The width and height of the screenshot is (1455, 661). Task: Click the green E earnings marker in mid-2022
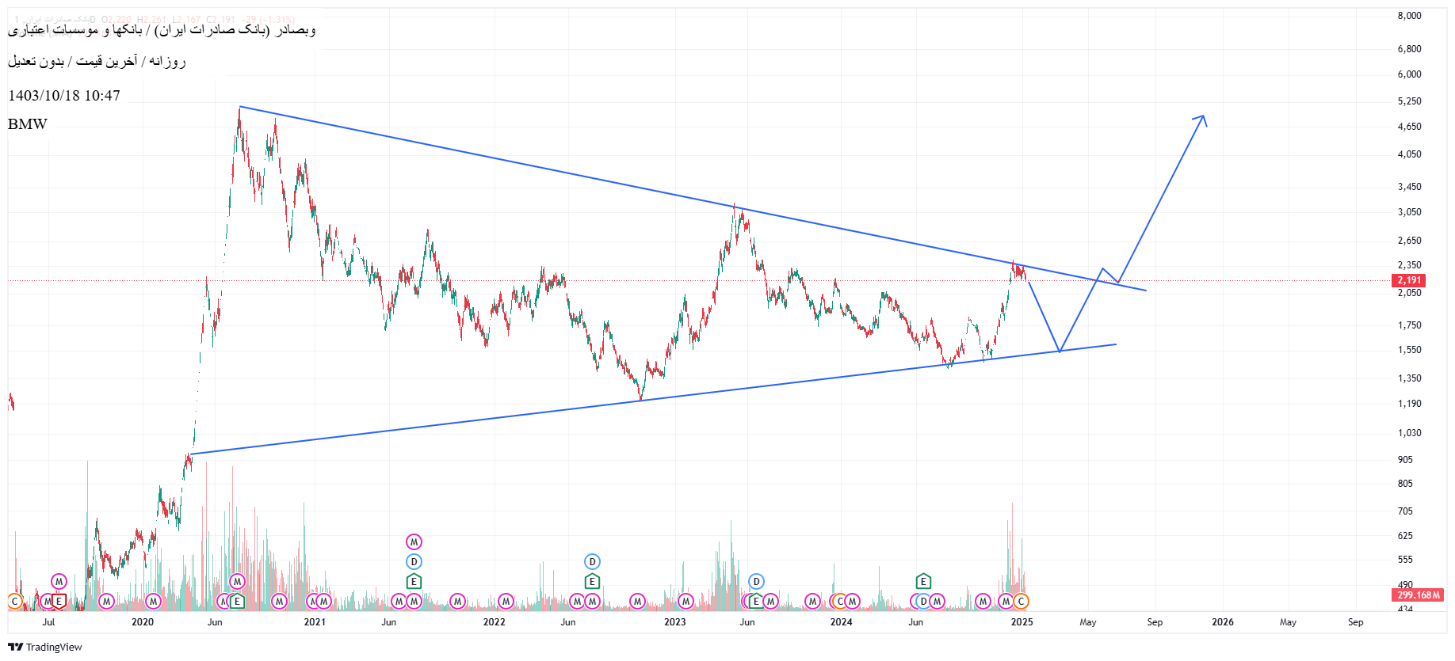pos(592,582)
